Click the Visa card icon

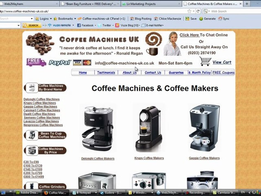[x=77, y=63]
